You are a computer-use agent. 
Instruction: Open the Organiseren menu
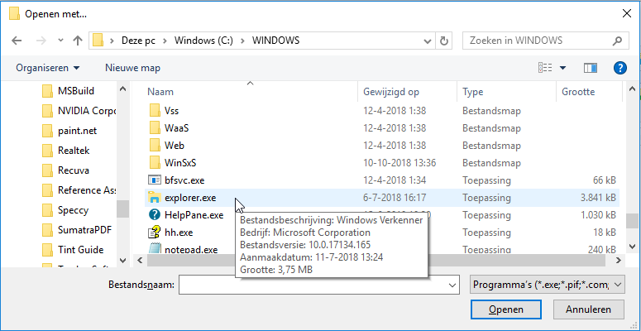[x=48, y=68]
